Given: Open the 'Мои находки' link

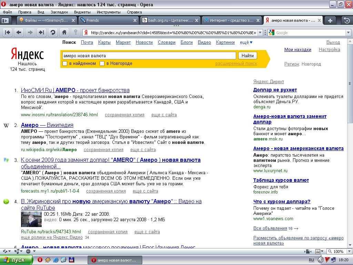Looking at the screenshot, I should (x=297, y=50).
